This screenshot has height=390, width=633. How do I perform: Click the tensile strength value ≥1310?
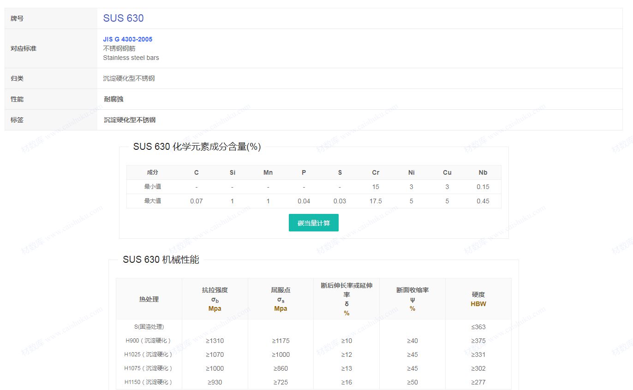(x=215, y=341)
